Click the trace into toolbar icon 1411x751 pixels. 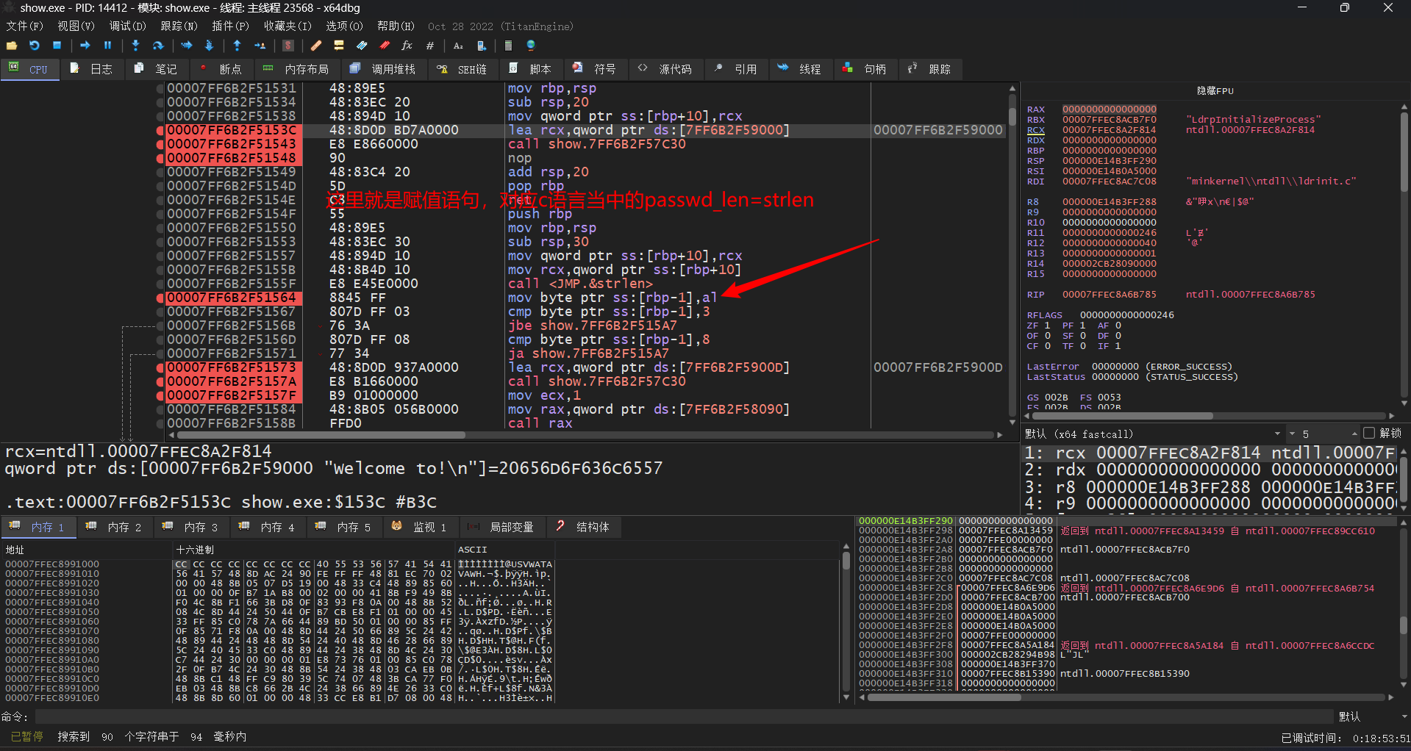[187, 46]
